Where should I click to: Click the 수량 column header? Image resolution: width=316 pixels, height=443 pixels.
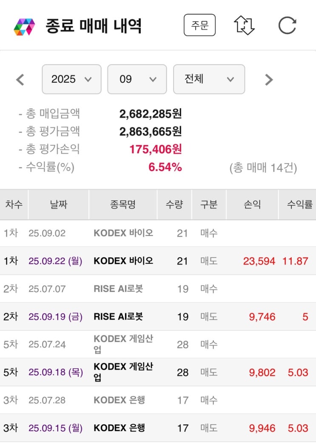pos(174,204)
